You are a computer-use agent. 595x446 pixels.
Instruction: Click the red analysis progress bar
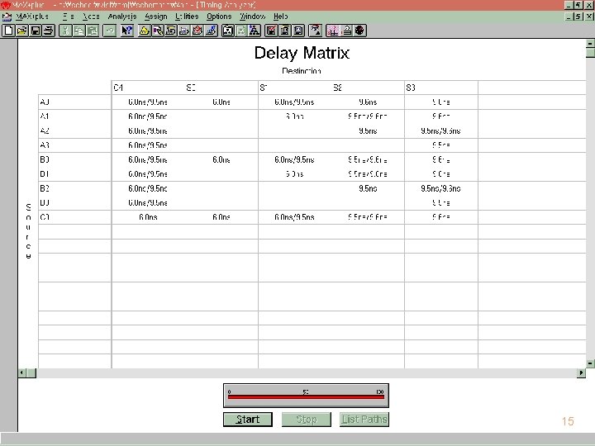pos(306,397)
